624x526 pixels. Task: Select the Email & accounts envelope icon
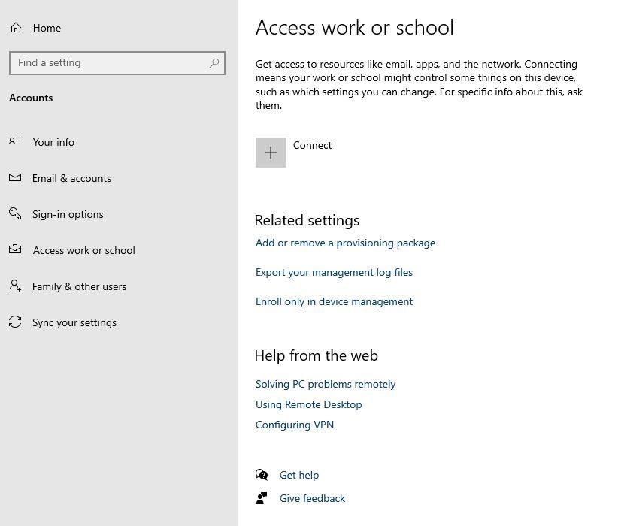[x=15, y=178]
